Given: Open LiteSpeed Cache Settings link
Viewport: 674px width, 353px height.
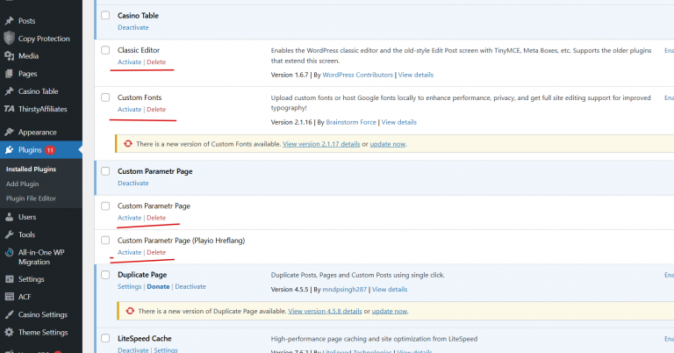Looking at the screenshot, I should click(x=166, y=350).
